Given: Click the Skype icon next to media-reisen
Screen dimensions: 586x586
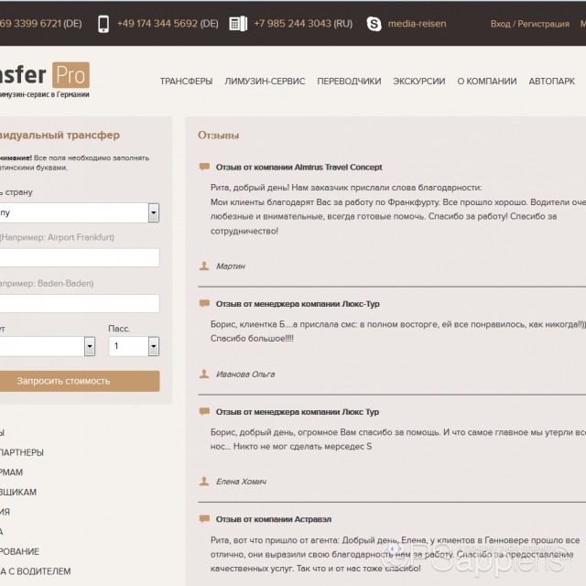Looking at the screenshot, I should pos(374,23).
